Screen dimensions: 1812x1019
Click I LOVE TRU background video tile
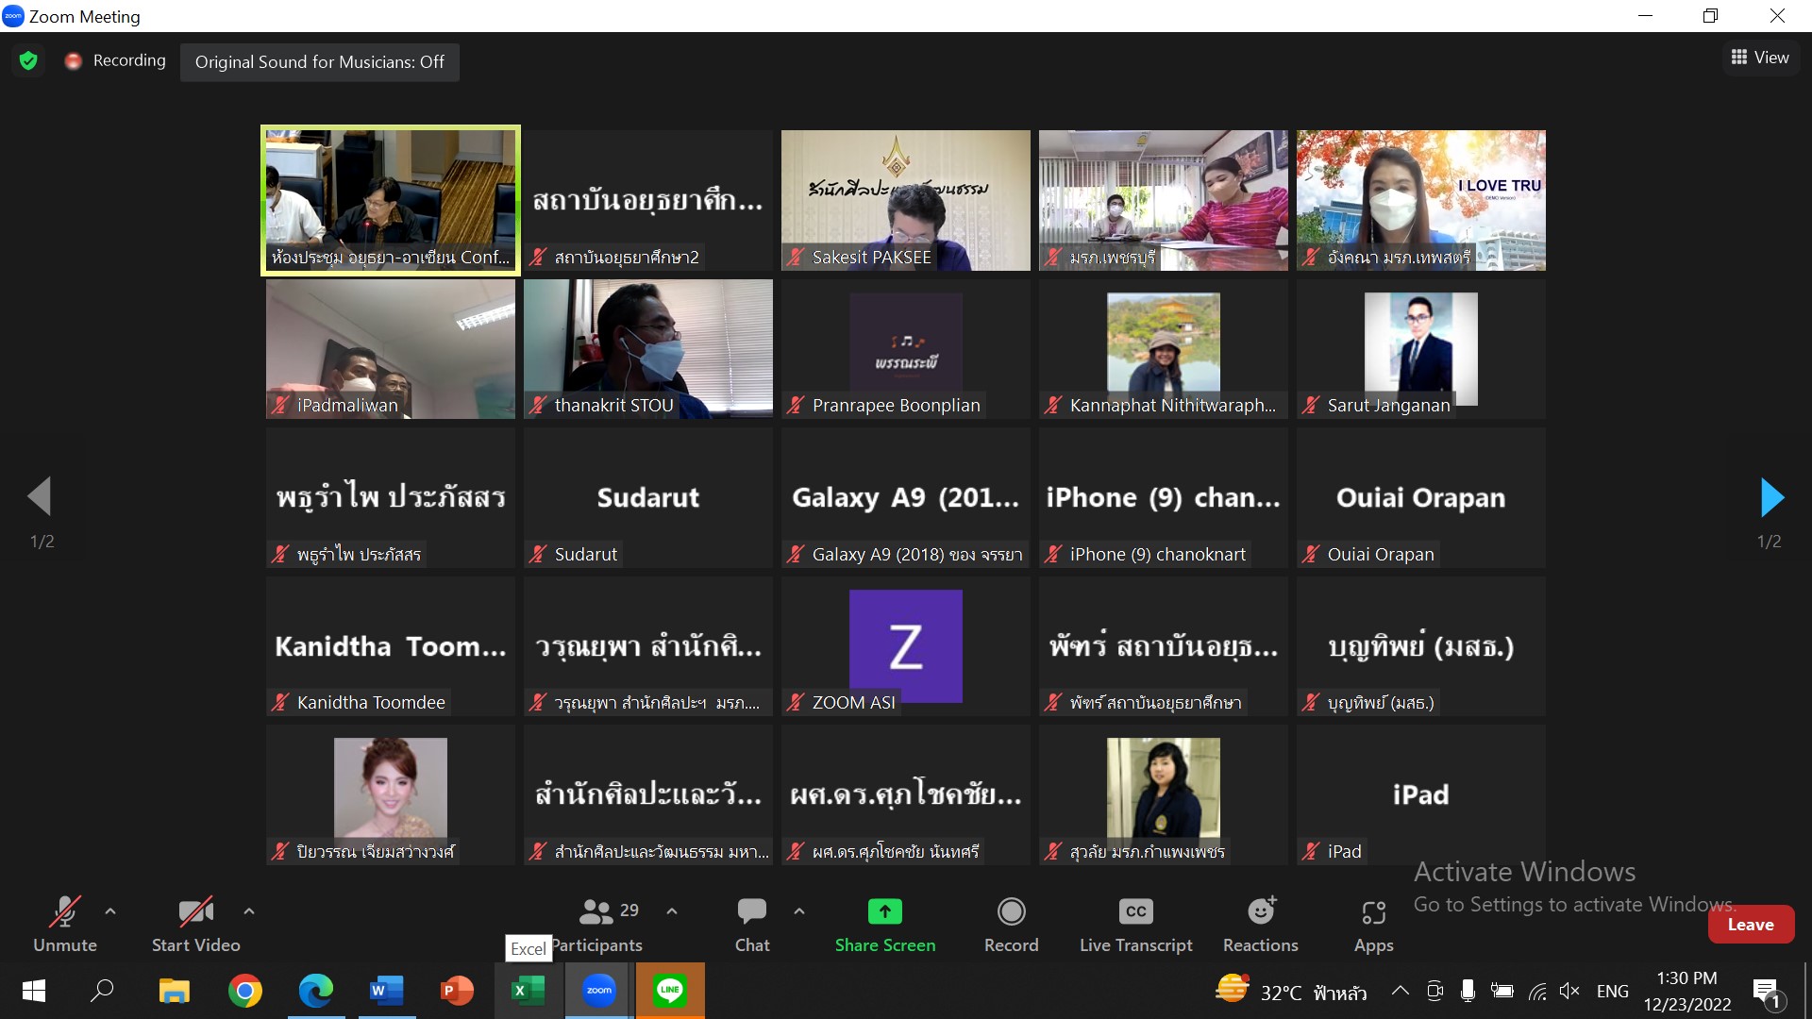click(1421, 200)
